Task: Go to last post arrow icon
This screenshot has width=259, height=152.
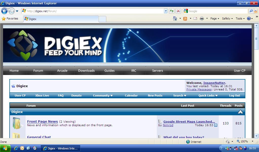Action: coord(216,125)
